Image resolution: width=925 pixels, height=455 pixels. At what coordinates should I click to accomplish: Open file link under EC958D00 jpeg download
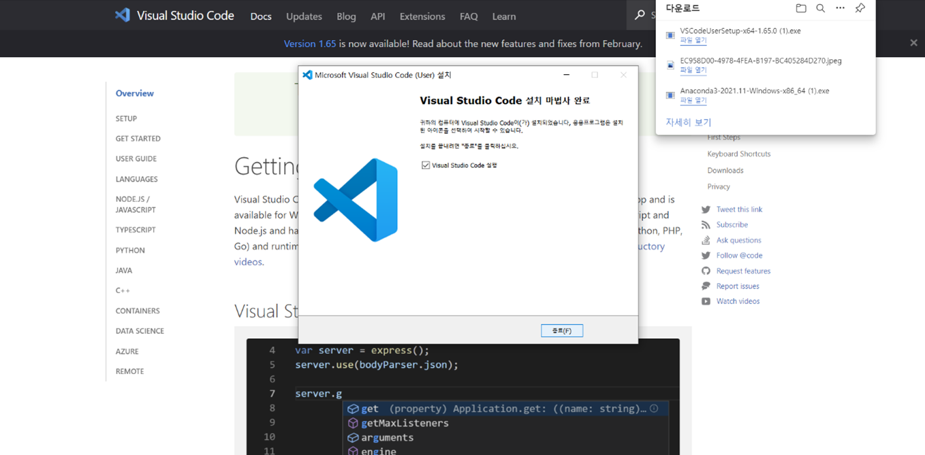pyautogui.click(x=693, y=70)
